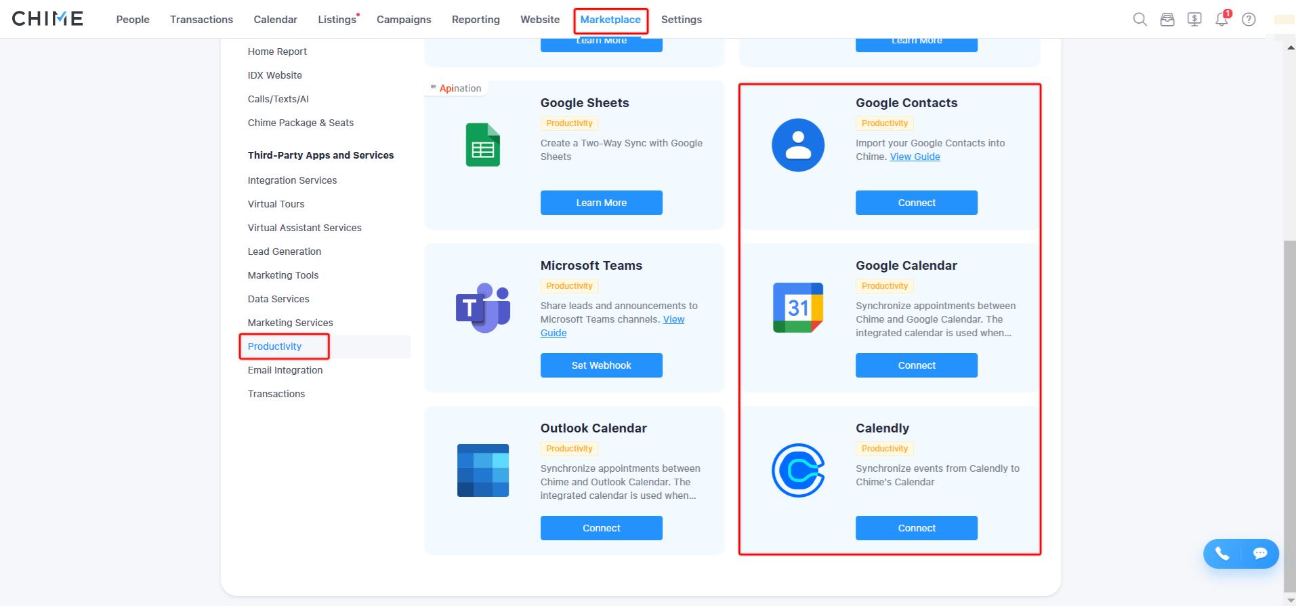
Task: Open the help question mark icon
Action: tap(1249, 20)
